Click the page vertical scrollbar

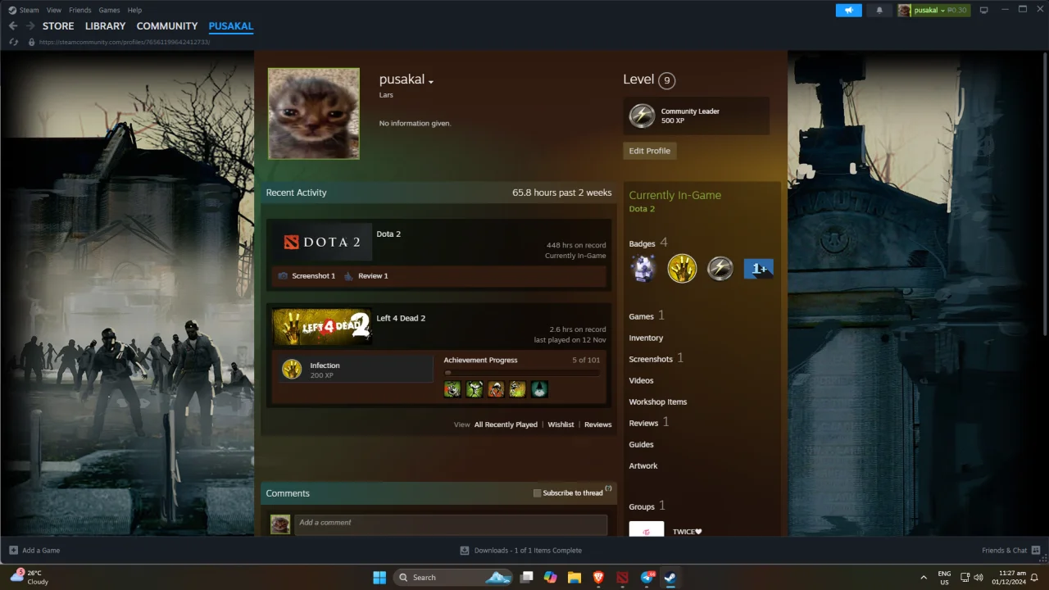[1045, 193]
